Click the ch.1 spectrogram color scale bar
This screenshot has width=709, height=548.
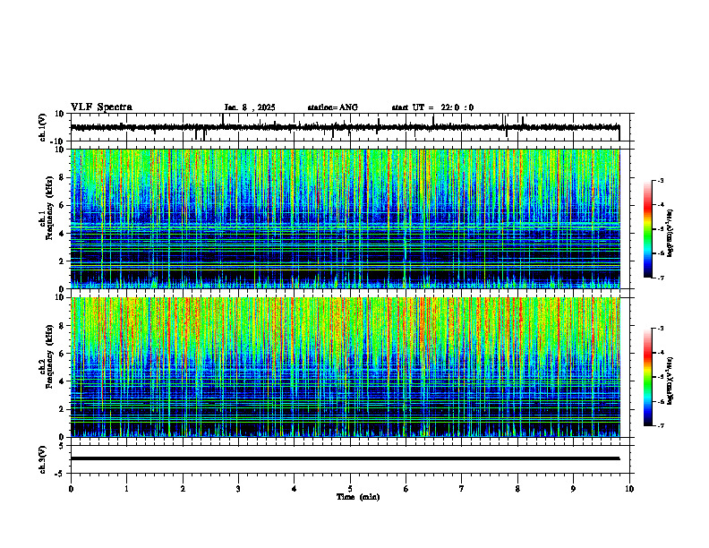(647, 229)
